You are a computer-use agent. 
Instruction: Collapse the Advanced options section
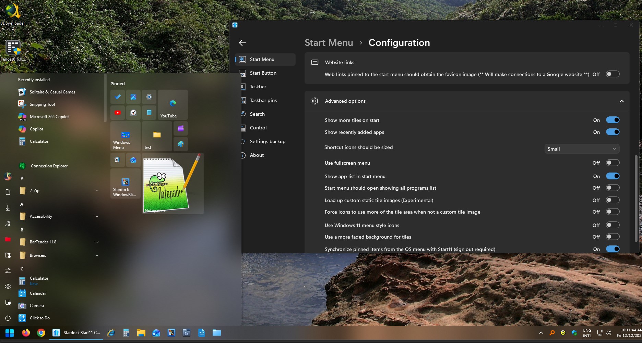(621, 101)
